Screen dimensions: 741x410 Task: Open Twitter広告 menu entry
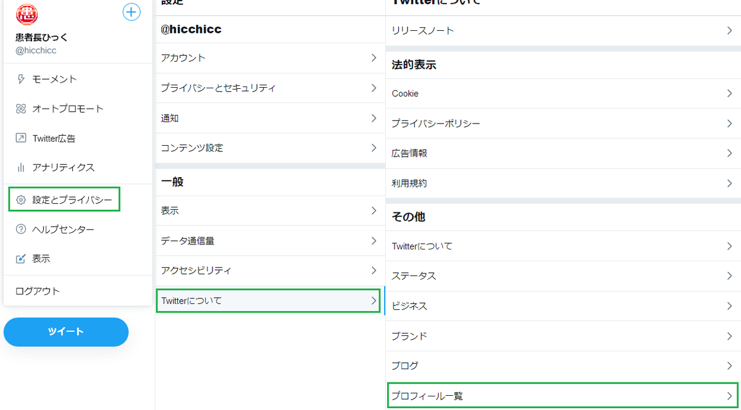[78, 138]
